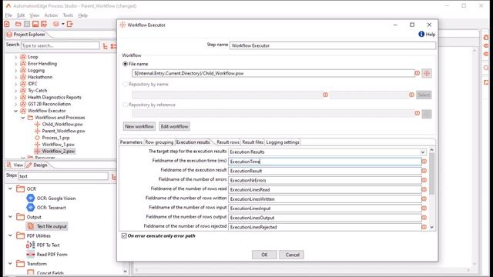Click the variable icon beside the ExecutionLinesRejected field
Viewport: 493px width, 277px height.
tap(424, 227)
